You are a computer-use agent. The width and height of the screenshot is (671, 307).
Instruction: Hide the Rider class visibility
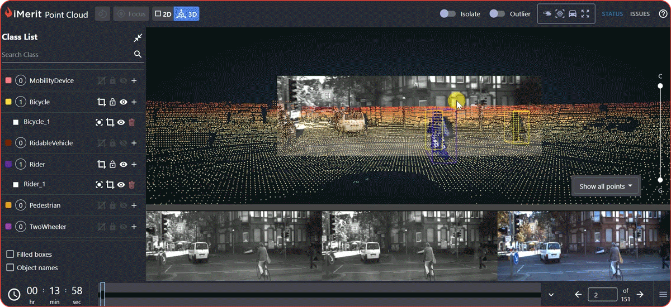pyautogui.click(x=124, y=165)
